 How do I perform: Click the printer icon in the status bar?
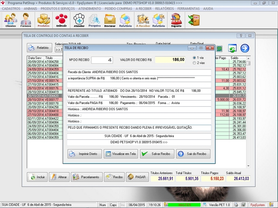coord(236,205)
